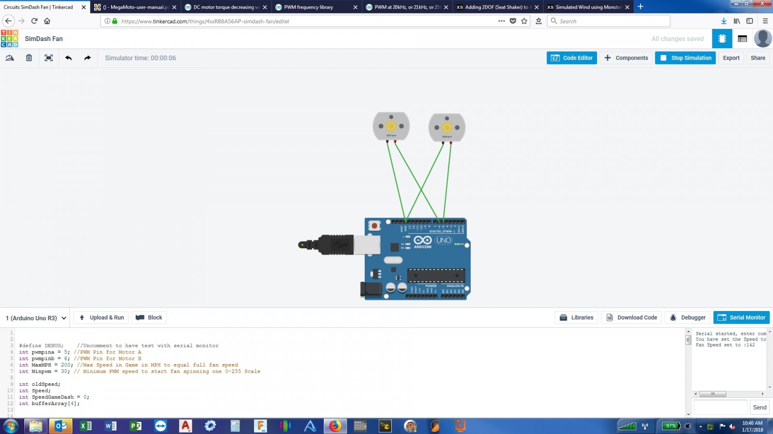Click the Export button
The image size is (773, 434).
pos(731,58)
